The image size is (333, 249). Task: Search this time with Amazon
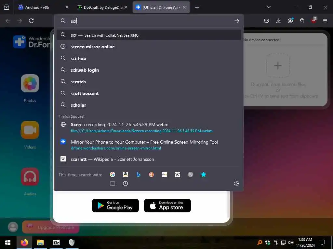tap(125, 174)
